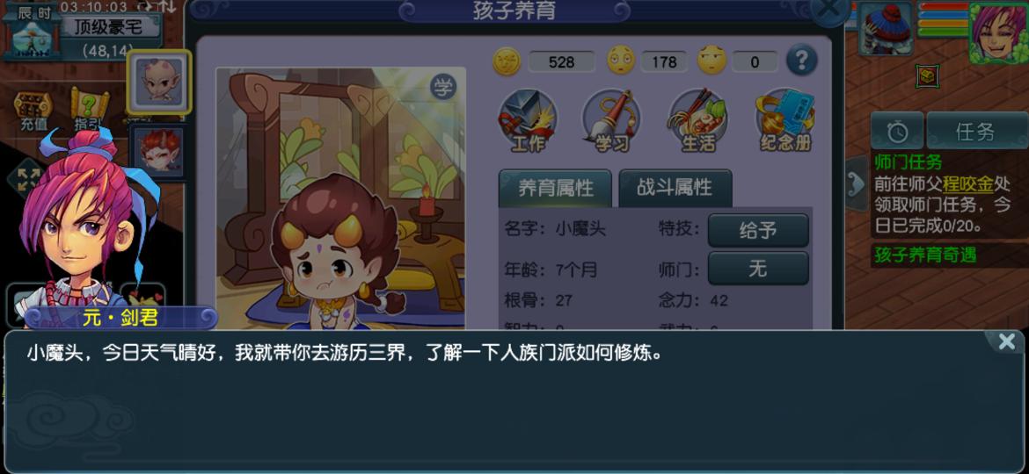Select the first child avatar thumbnail
This screenshot has height=474, width=1029.
(159, 82)
